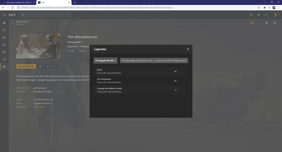Toggle the background art icon
Screen dimensions: 282x152
252,23
